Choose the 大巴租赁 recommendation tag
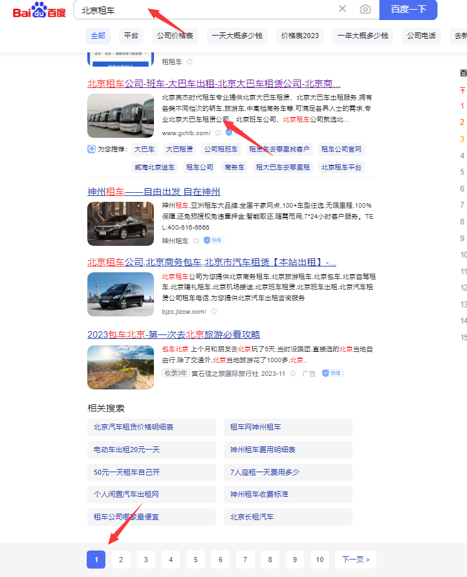 click(179, 149)
